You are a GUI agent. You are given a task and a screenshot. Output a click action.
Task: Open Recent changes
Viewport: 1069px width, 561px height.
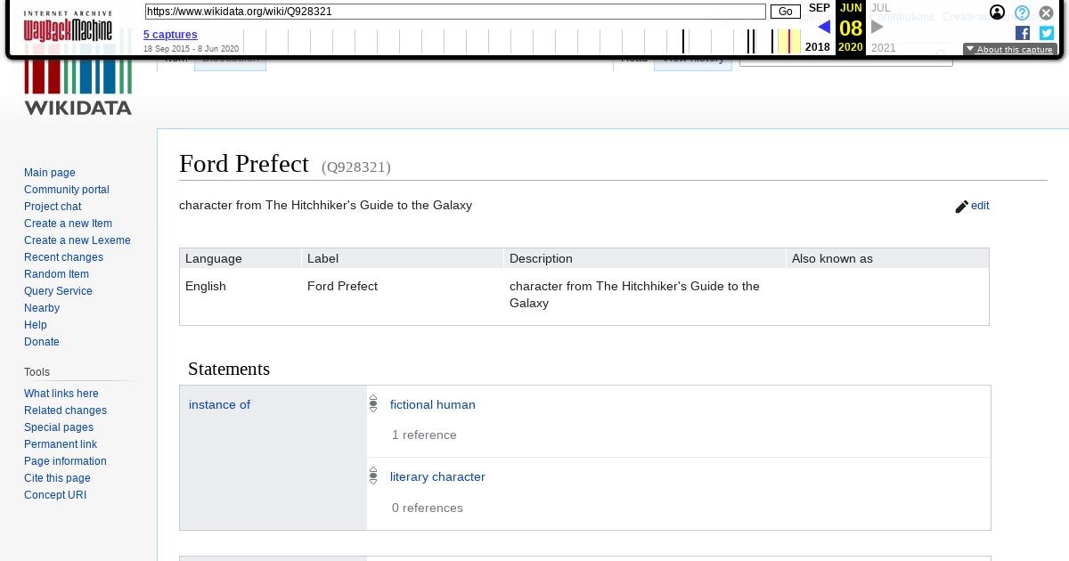click(63, 257)
